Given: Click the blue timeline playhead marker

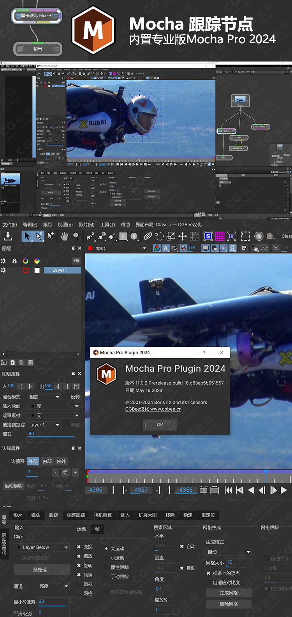Looking at the screenshot, I should (266, 473).
